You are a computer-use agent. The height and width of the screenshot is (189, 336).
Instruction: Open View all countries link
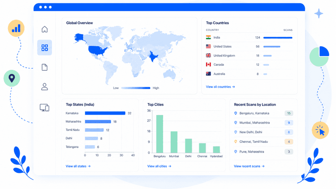coord(220,87)
